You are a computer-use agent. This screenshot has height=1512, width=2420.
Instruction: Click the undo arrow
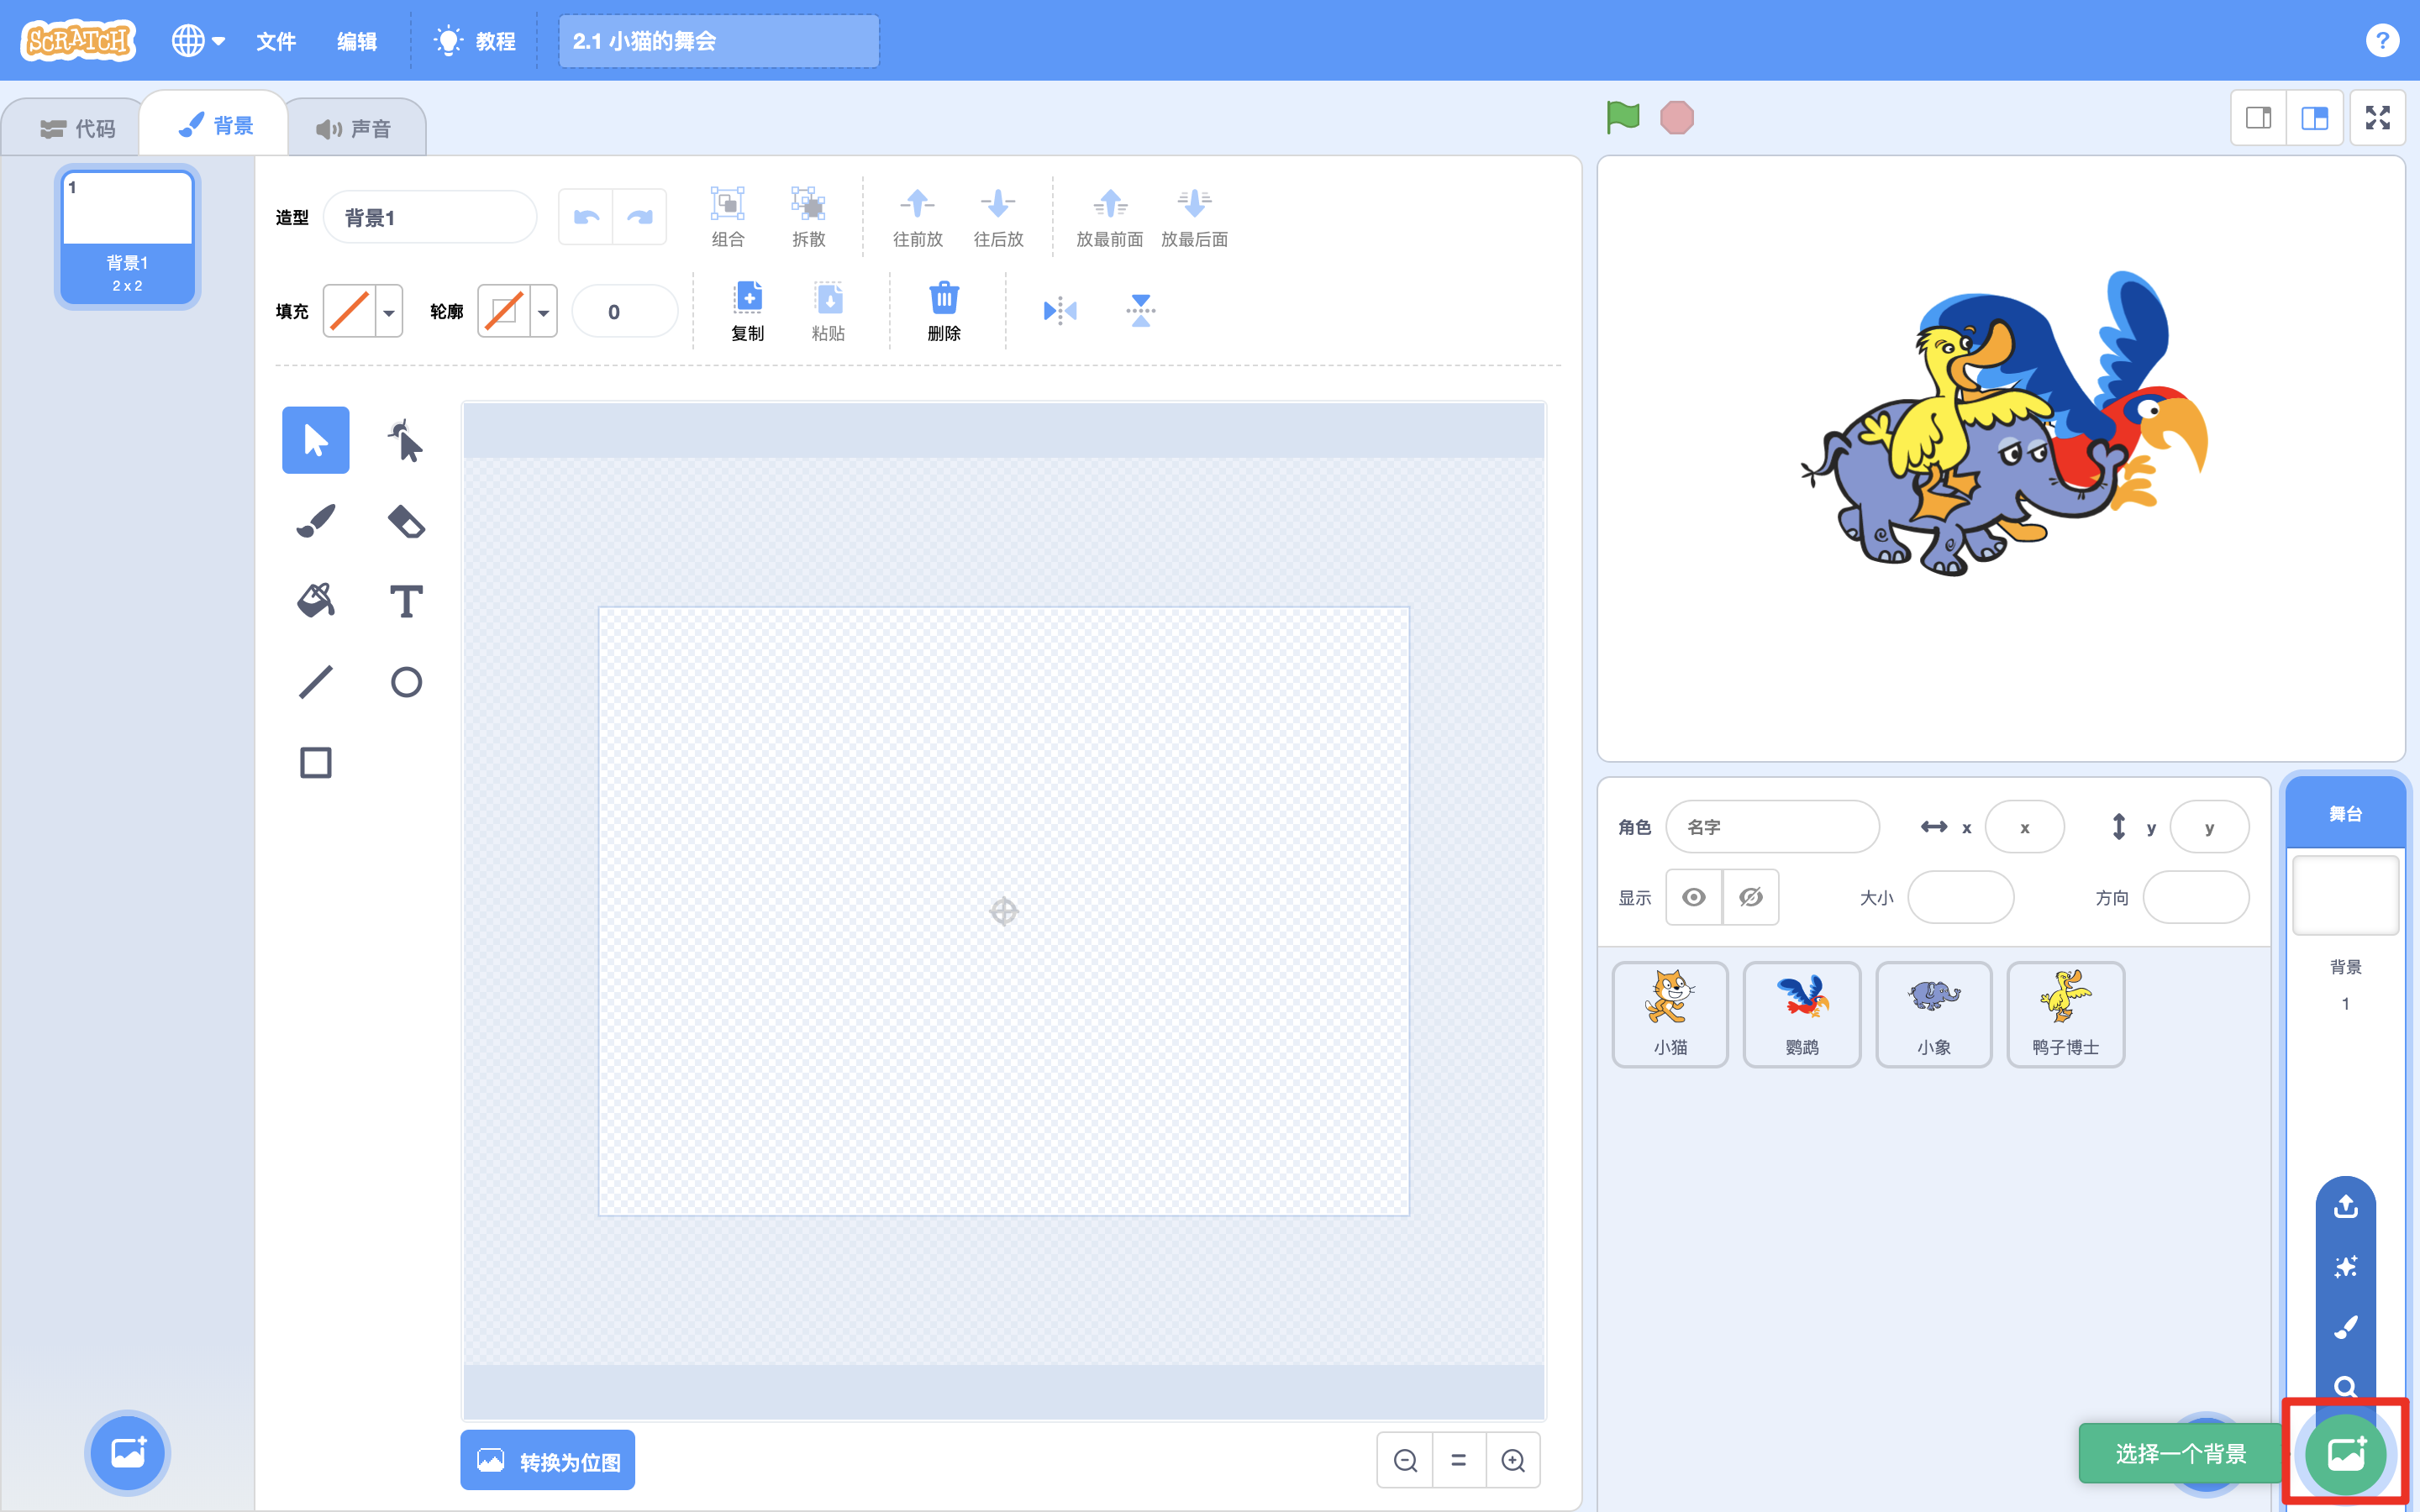[586, 217]
